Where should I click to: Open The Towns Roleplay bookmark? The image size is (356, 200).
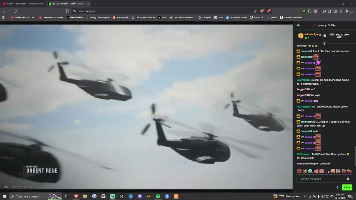click(143, 17)
